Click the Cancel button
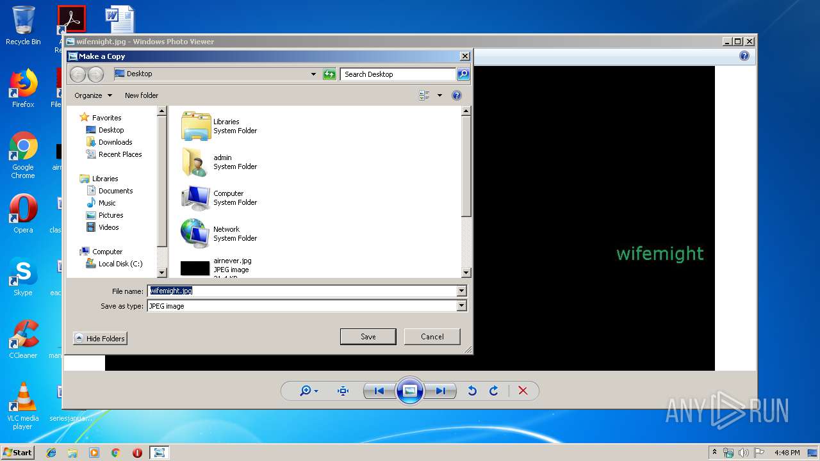The image size is (820, 461). 432,337
